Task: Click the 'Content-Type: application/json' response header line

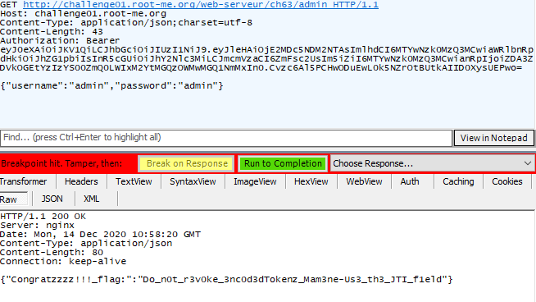Action: point(86,244)
